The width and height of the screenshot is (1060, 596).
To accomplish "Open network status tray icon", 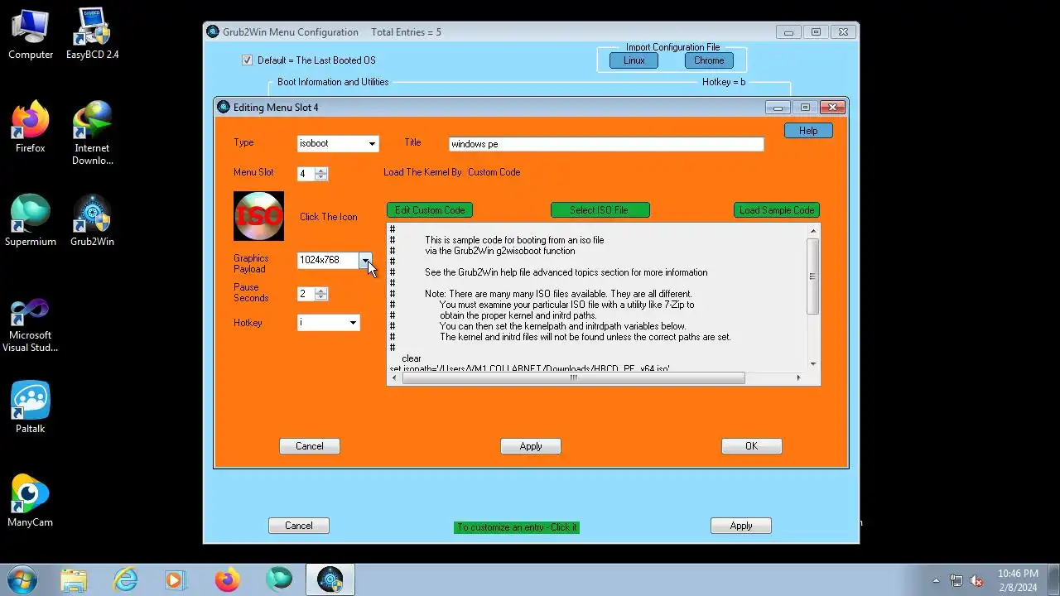I will click(x=956, y=581).
